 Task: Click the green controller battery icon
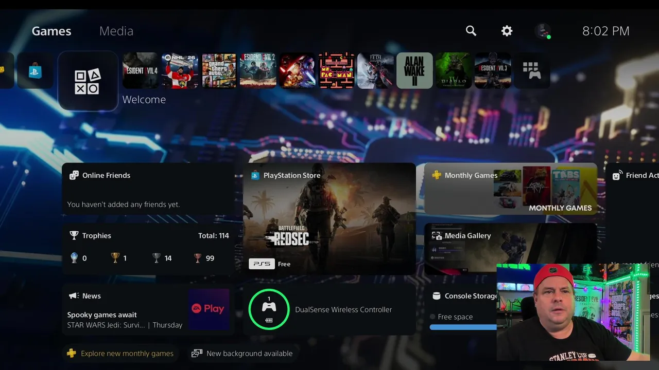pyautogui.click(x=269, y=309)
